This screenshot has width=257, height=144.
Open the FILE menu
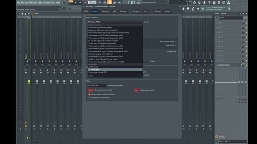[x=19, y=2]
